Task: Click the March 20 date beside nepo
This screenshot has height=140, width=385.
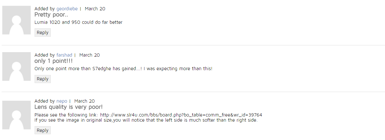Action: click(x=84, y=101)
